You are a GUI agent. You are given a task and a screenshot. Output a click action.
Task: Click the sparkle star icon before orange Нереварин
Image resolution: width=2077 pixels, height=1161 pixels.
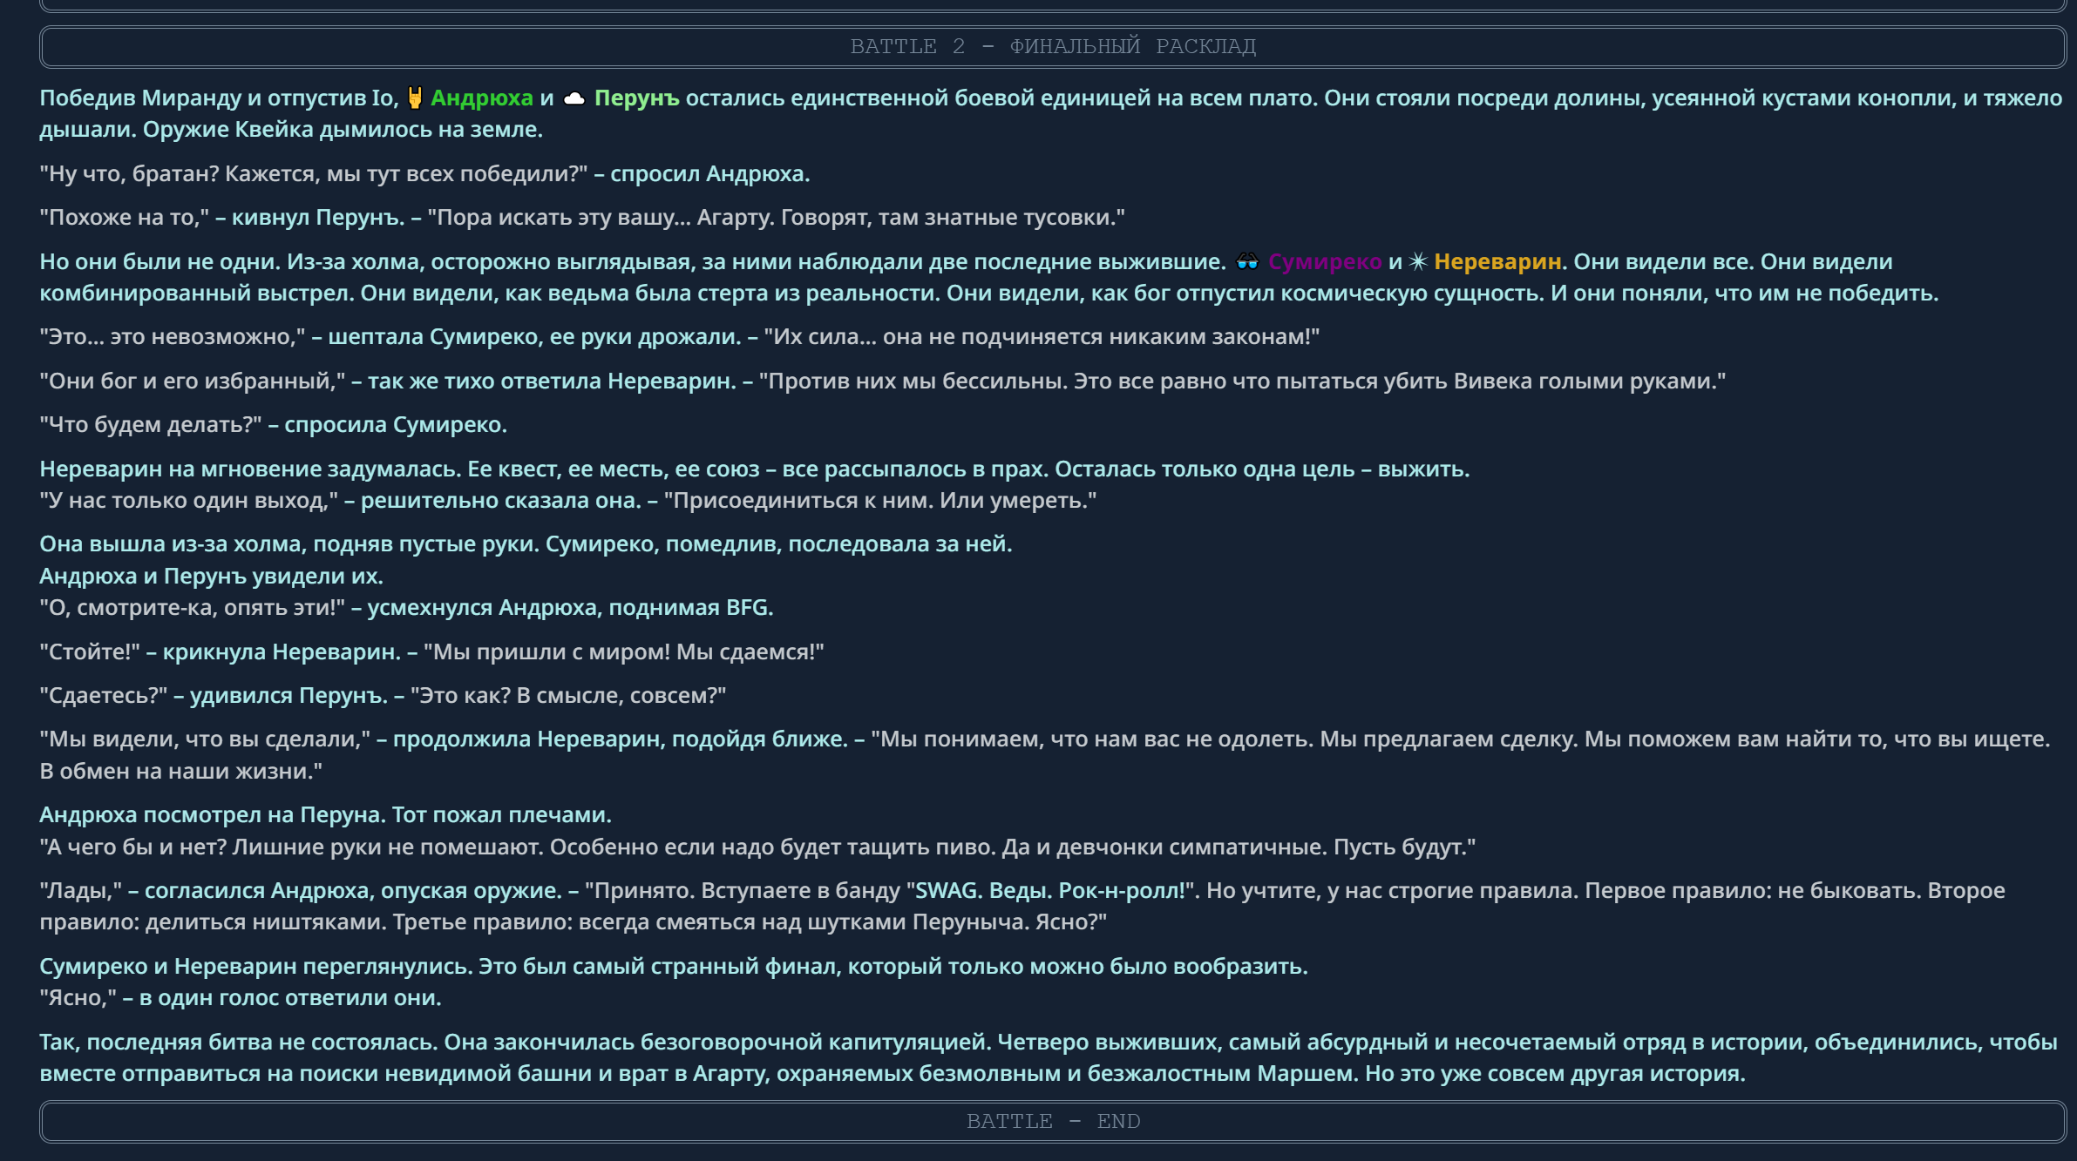tap(1418, 261)
